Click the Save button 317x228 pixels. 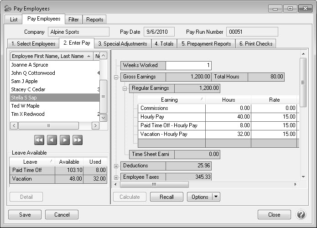pos(25,215)
